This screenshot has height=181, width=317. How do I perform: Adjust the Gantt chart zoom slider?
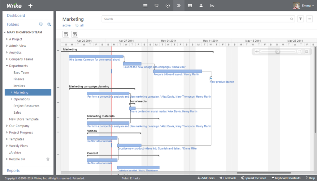tap(278, 52)
